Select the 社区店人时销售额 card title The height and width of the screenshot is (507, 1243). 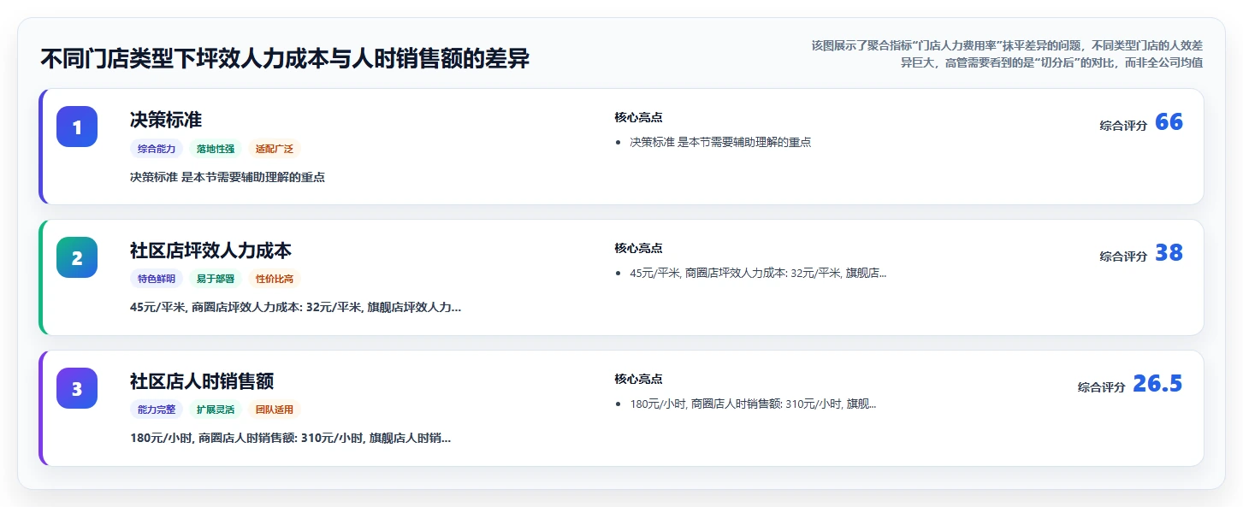[x=202, y=381]
